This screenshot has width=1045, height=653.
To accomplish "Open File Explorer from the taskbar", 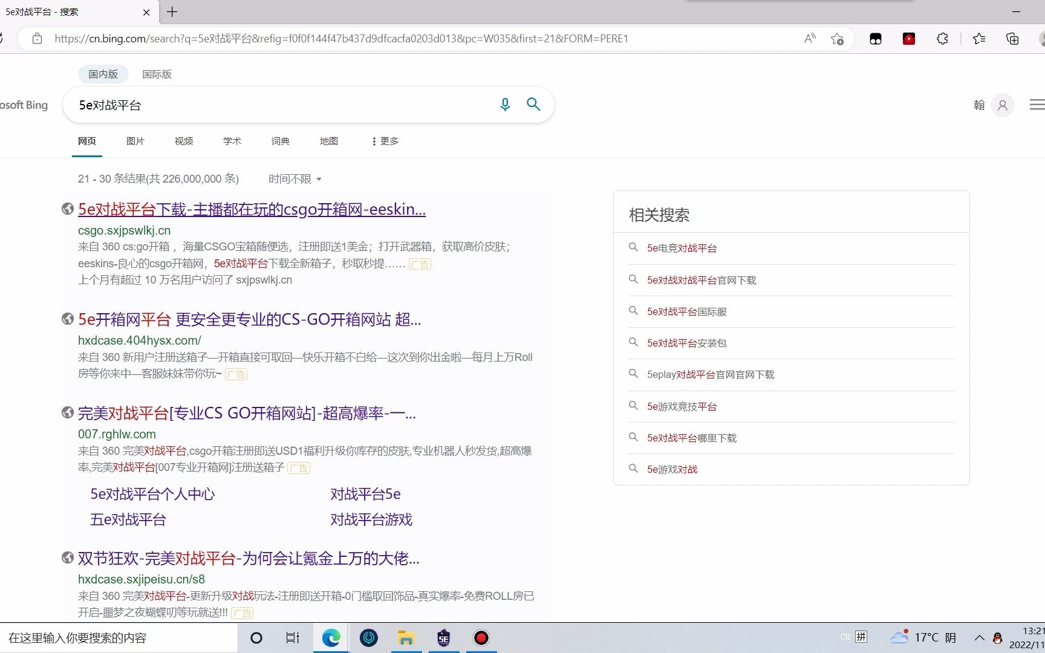I will [406, 638].
